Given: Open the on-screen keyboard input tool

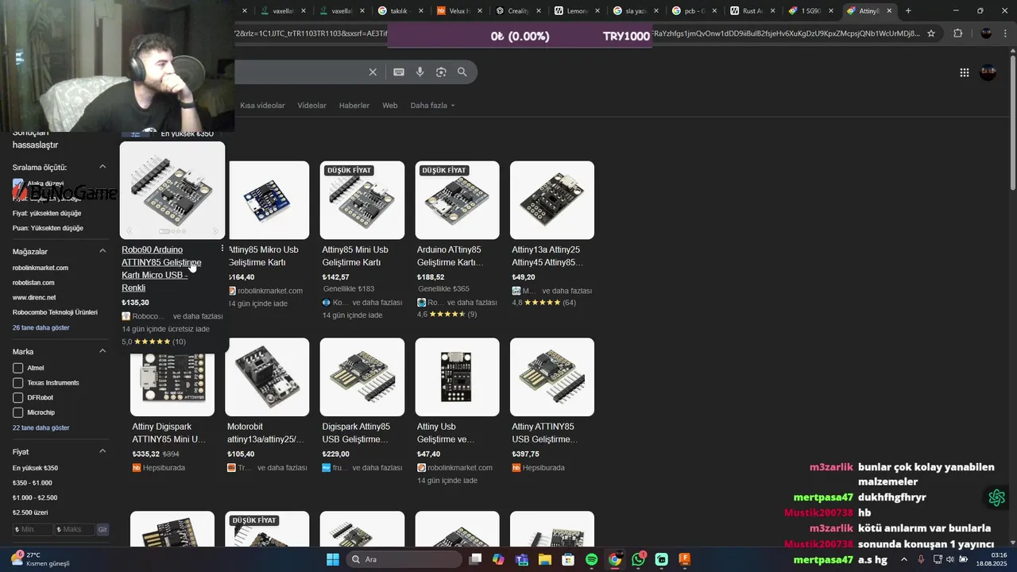Looking at the screenshot, I should click(399, 72).
